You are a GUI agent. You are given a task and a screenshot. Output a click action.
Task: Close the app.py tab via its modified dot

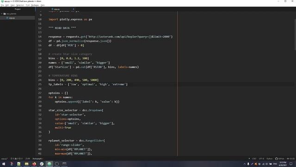[74, 9]
